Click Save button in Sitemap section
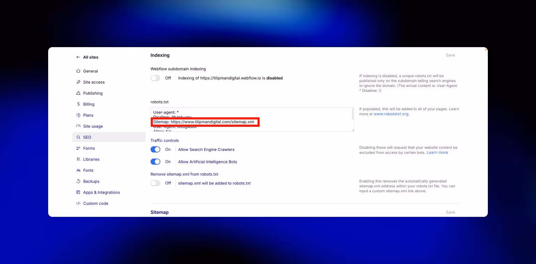 pos(451,212)
